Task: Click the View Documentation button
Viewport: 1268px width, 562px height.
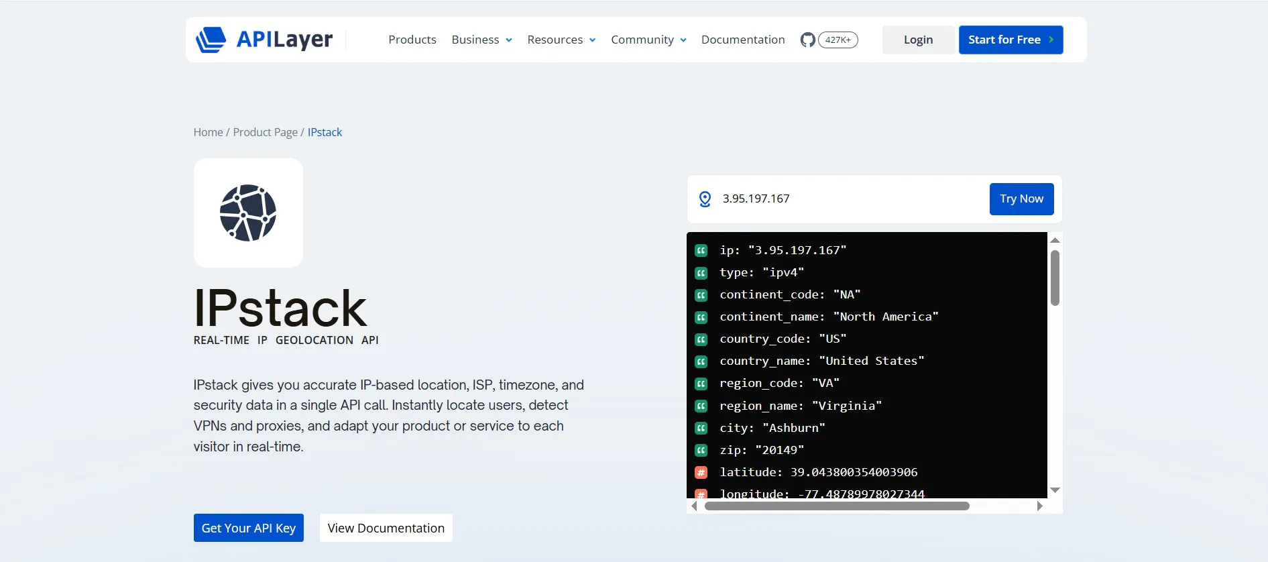Action: (386, 528)
